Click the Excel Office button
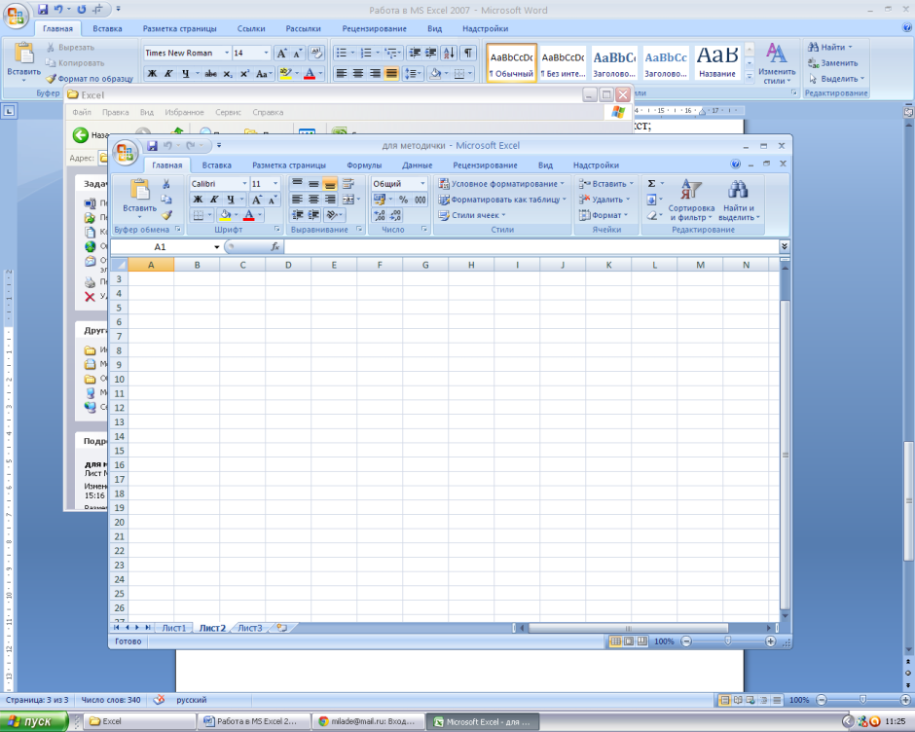Image resolution: width=915 pixels, height=732 pixels. point(125,153)
